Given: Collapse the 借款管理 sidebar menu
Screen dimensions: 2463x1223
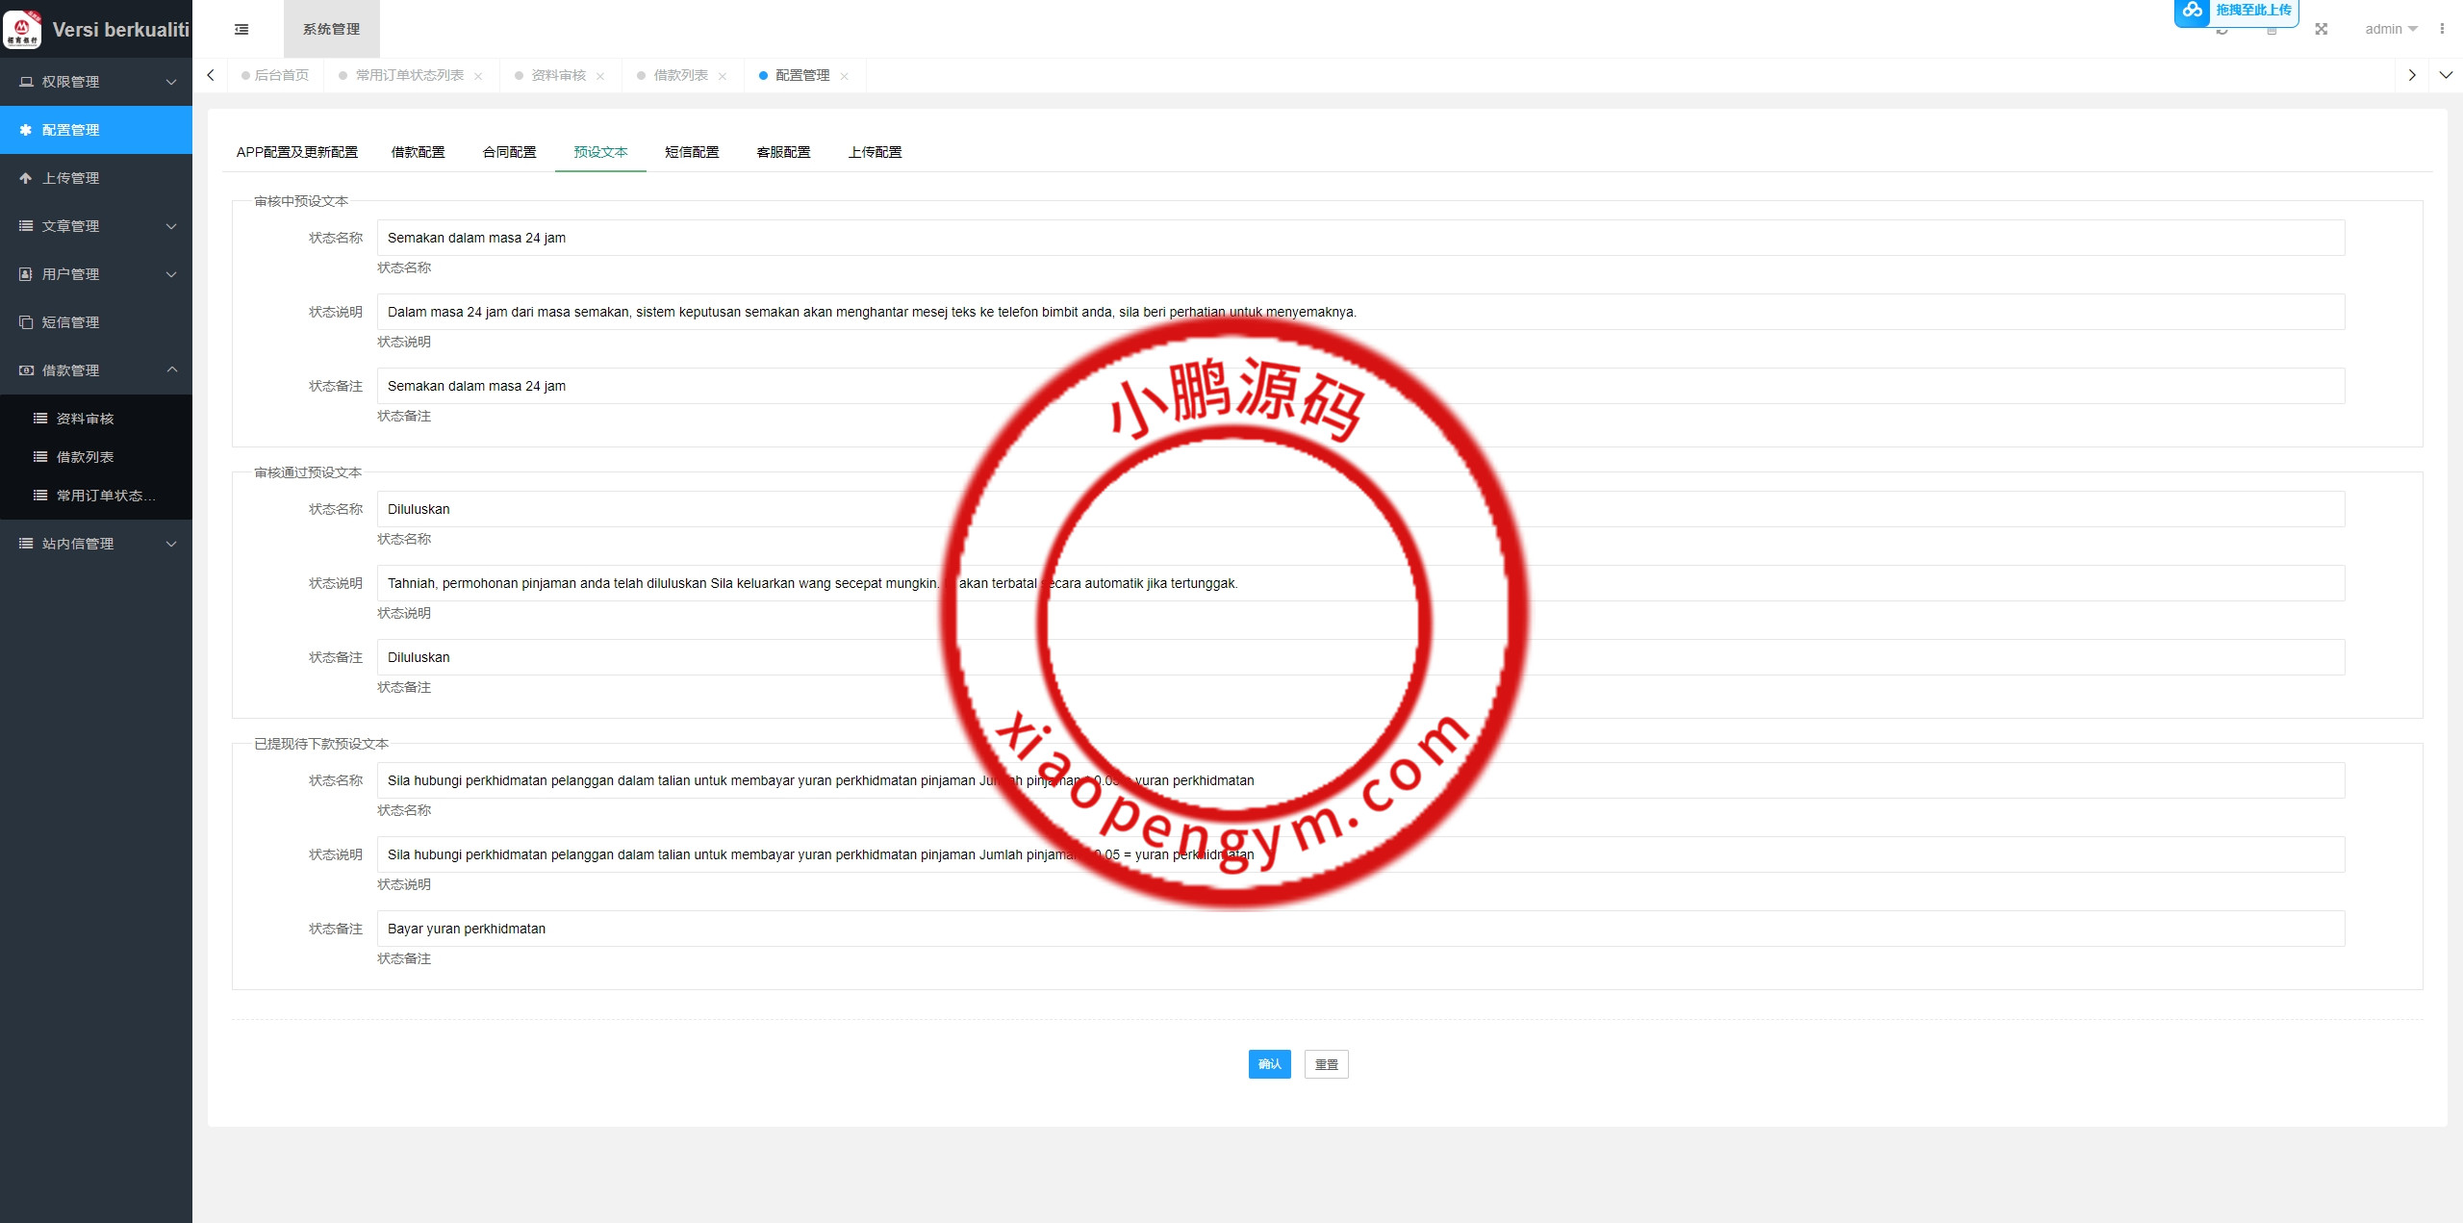Looking at the screenshot, I should point(96,370).
